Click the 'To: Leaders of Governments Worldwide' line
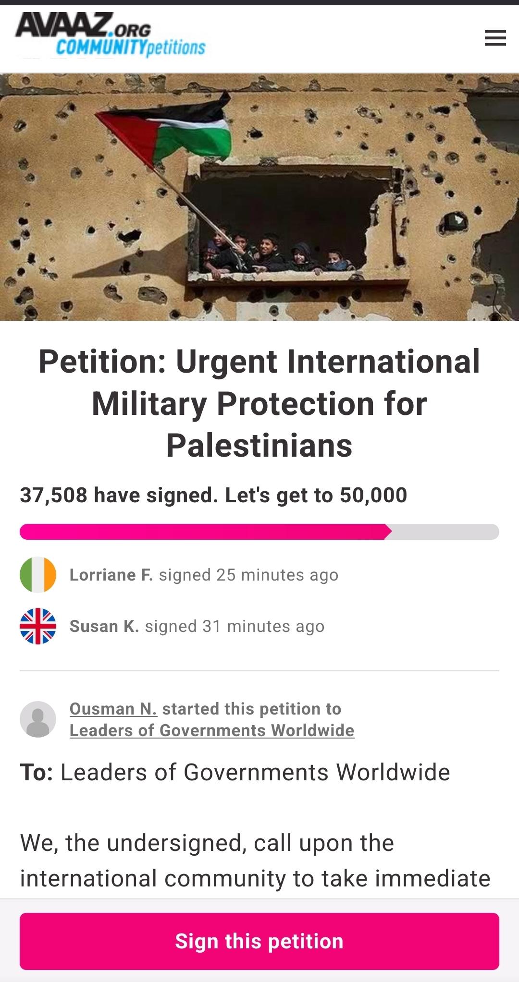Viewport: 519px width, 982px height. (235, 773)
